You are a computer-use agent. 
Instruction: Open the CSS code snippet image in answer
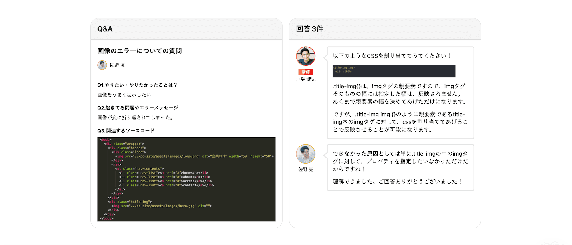click(394, 71)
